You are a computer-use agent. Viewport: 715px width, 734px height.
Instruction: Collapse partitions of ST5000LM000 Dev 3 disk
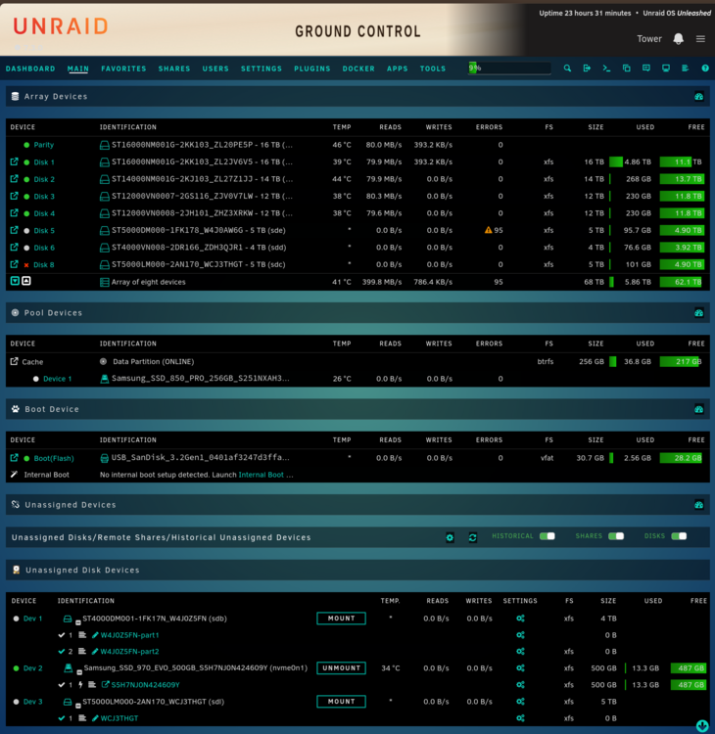pos(78,706)
